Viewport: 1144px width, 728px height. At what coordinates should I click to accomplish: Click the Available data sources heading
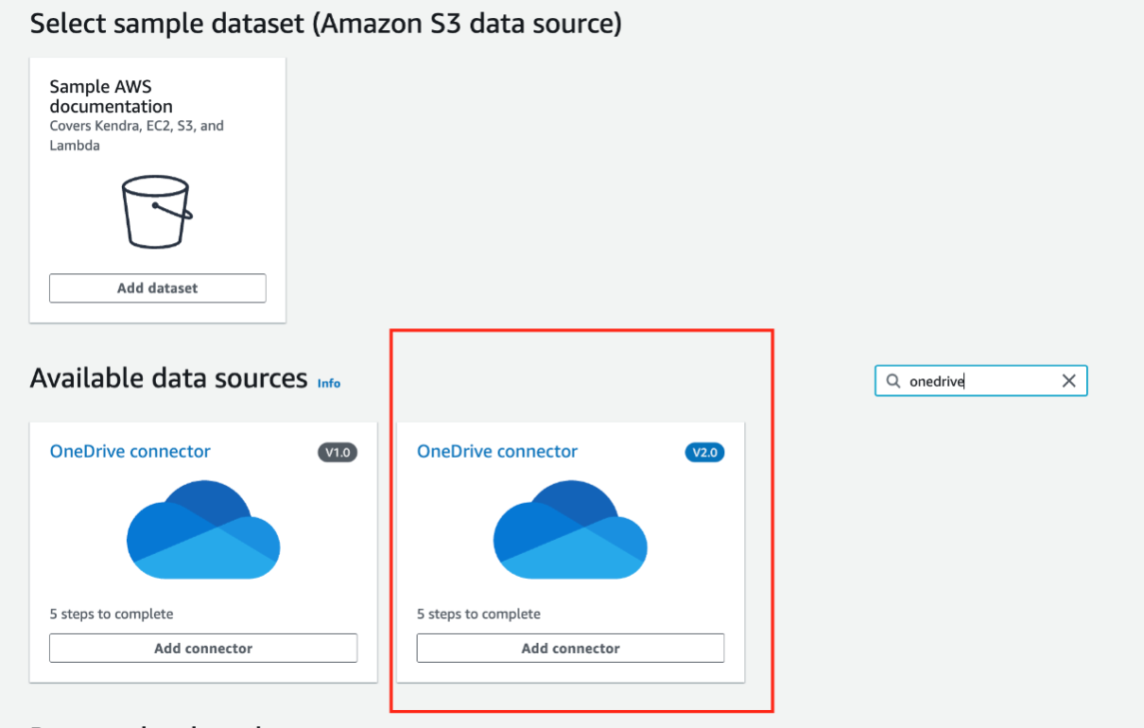[x=169, y=378]
